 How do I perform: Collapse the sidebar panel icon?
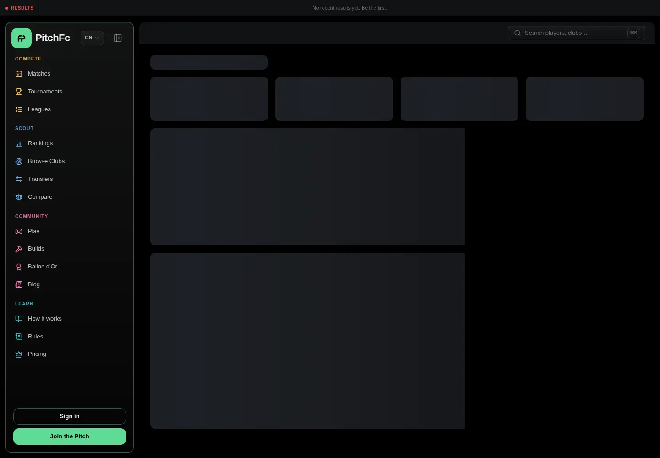[x=118, y=38]
